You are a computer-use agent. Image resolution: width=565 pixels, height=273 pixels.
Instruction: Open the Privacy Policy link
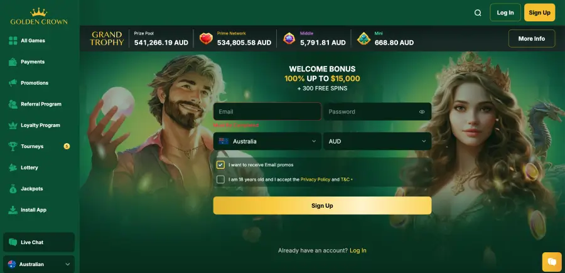[315, 179]
